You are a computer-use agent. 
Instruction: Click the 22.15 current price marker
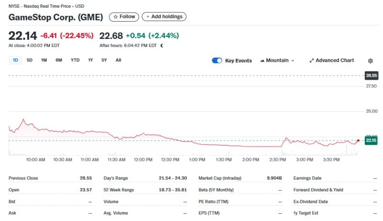pos(371,140)
